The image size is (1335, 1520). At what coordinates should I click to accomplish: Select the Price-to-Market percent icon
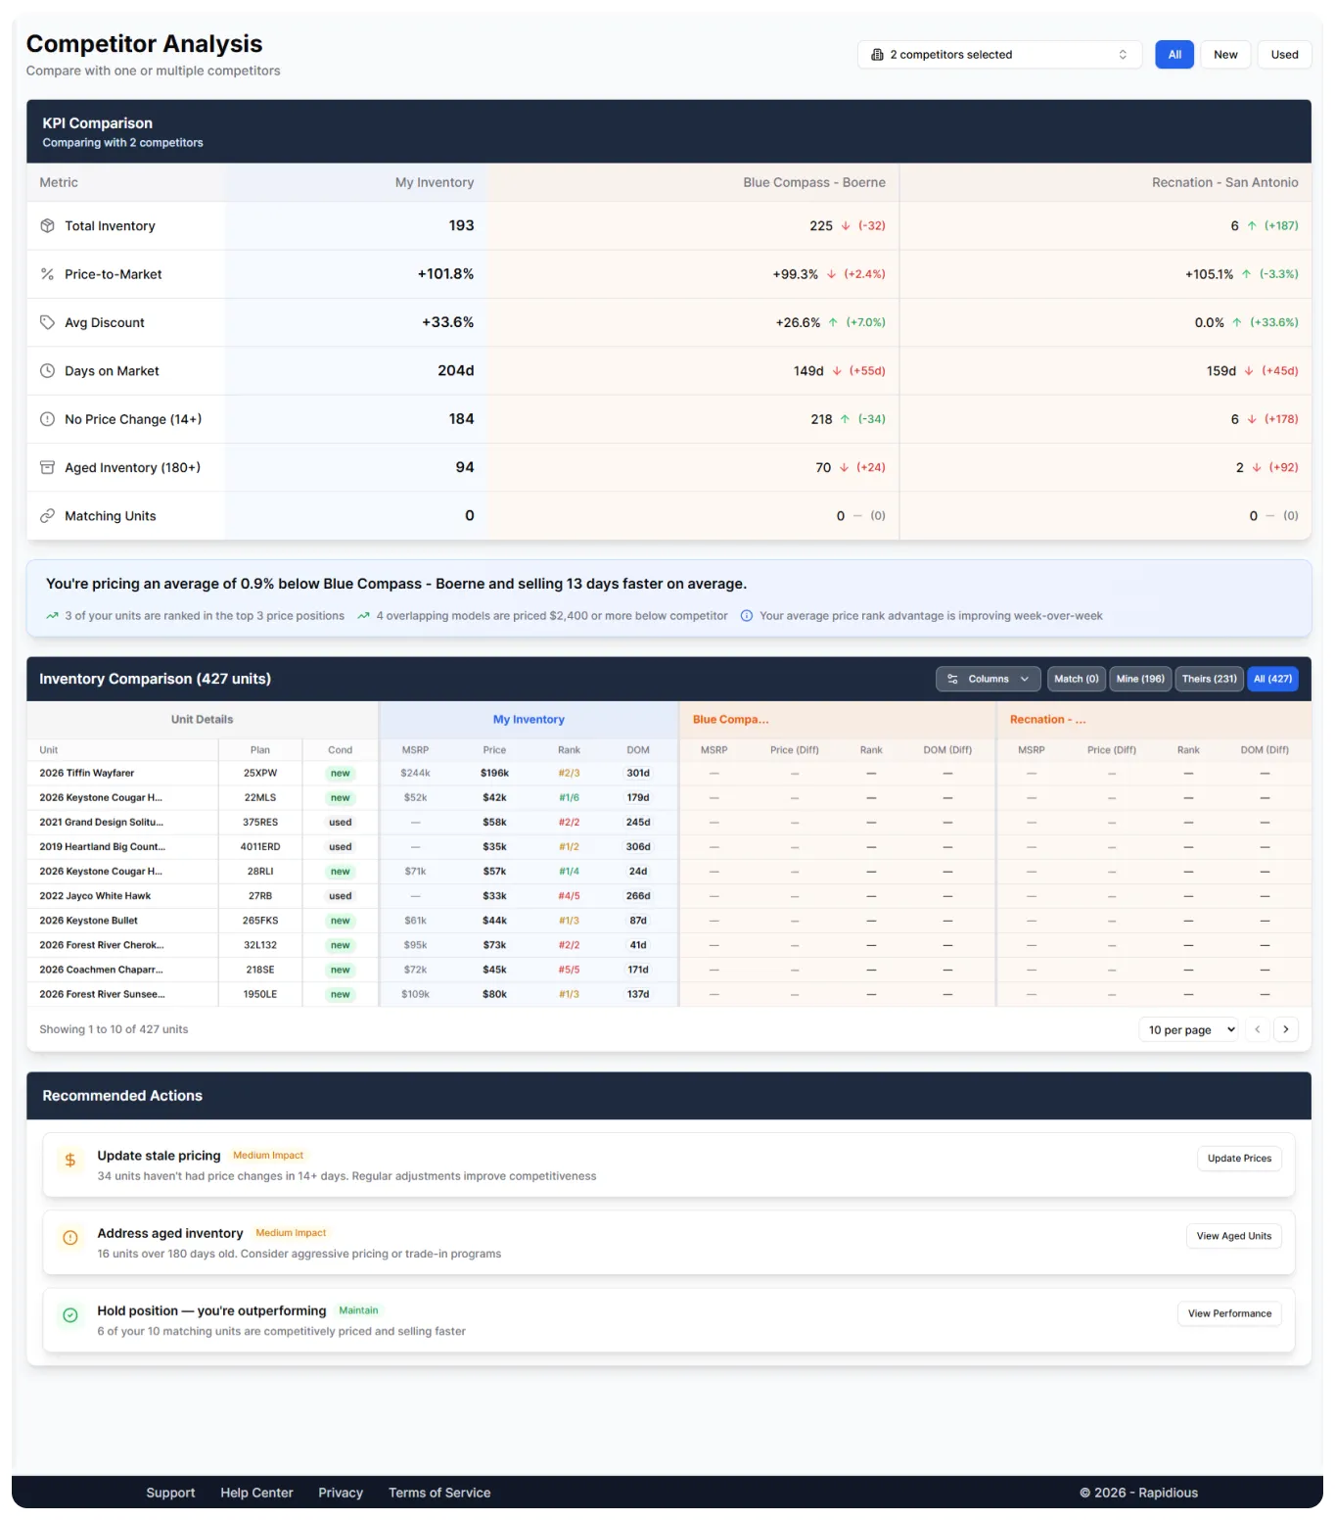click(48, 273)
